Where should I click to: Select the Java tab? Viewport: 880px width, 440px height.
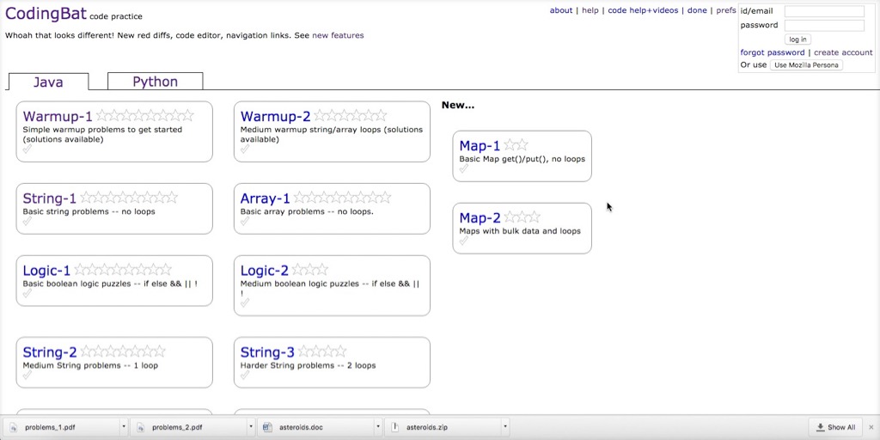48,82
